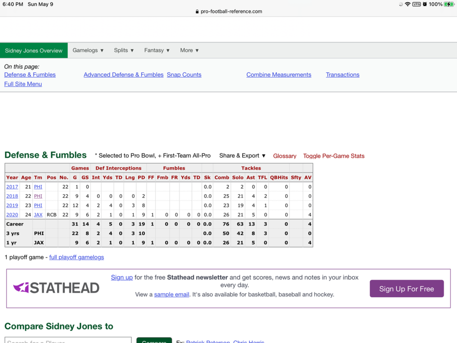Open the Splits dropdown menu
The height and width of the screenshot is (343, 457).
(x=124, y=50)
